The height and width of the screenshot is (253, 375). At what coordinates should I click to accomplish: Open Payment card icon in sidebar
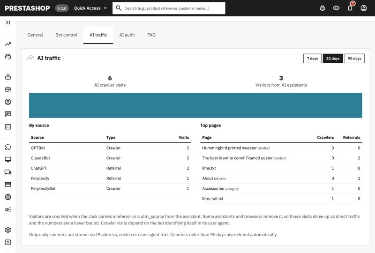[8, 185]
